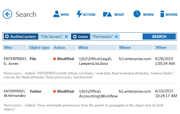Click the back arrow icon
The height and width of the screenshot is (114, 180).
(7, 14)
